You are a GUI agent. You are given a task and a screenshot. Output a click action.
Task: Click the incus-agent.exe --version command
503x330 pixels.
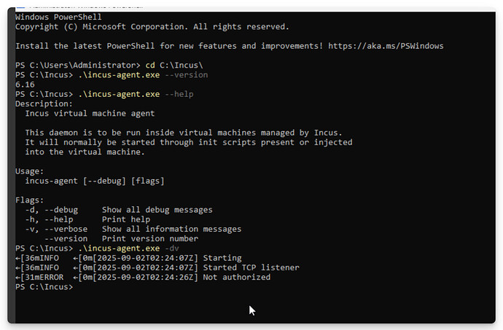tap(143, 75)
